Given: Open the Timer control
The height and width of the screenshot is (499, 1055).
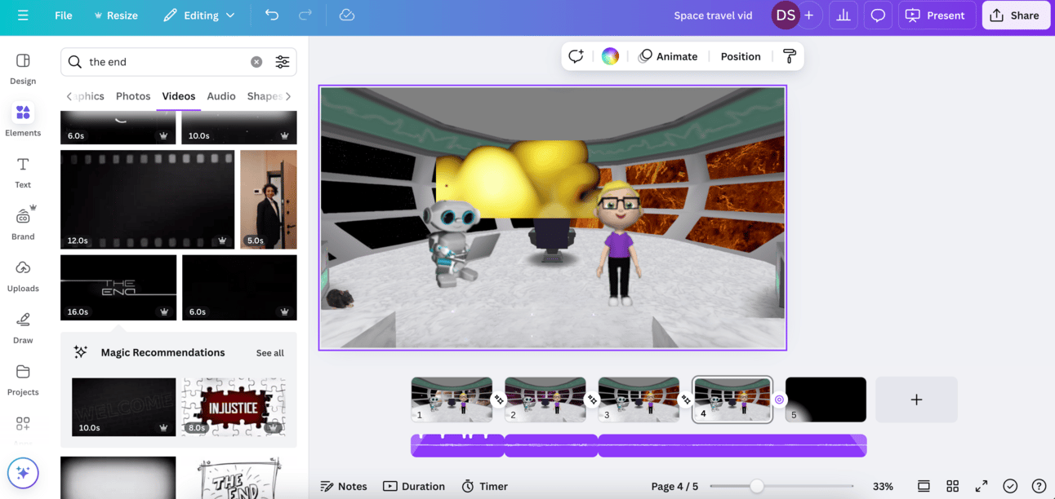Looking at the screenshot, I should [485, 486].
